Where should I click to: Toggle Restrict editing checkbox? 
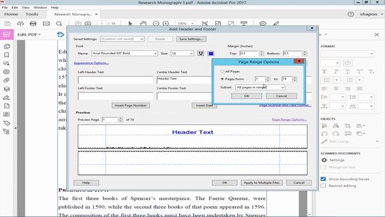(x=323, y=186)
